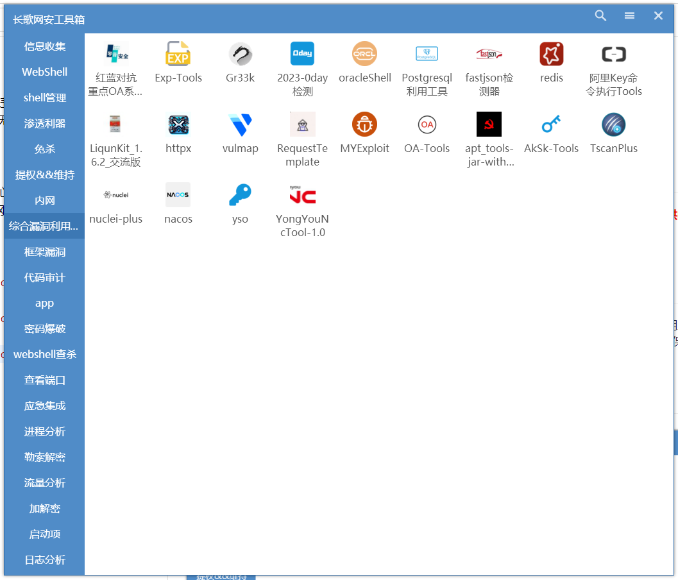The width and height of the screenshot is (678, 580).
Task: Open the nuclei-plus tool icon
Action: coord(116,195)
